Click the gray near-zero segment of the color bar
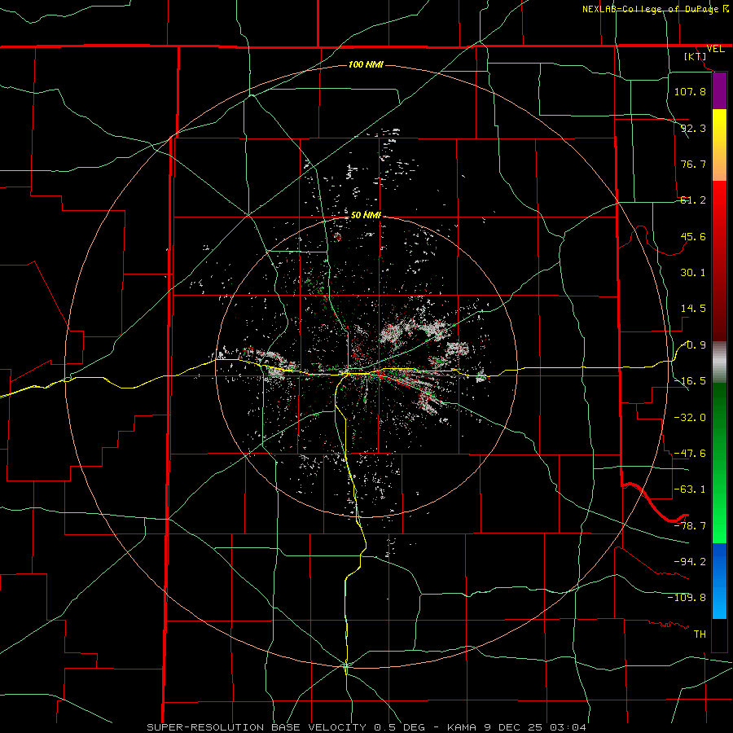 coord(719,362)
